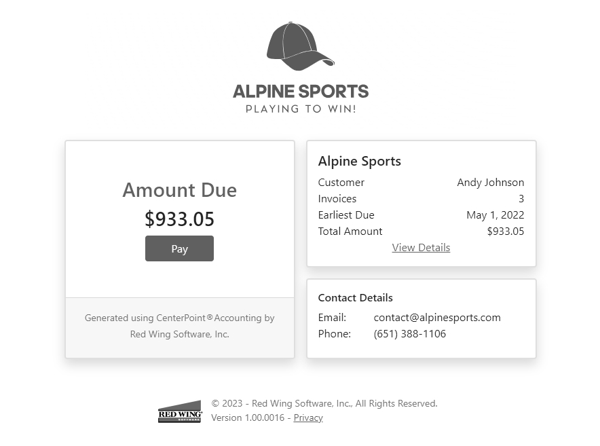Screen dimensions: 600x446
Task: Click the PLAYING TO WIN! tagline
Action: [301, 109]
